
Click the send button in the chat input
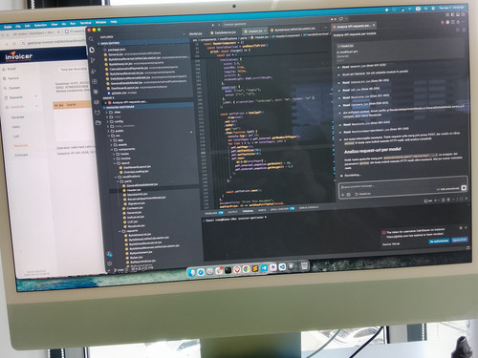464,188
